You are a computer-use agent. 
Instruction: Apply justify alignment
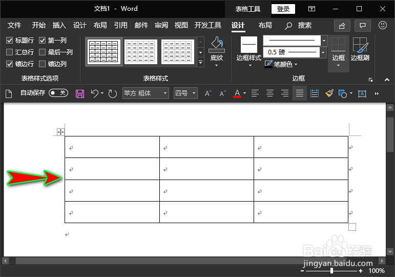tap(300, 93)
